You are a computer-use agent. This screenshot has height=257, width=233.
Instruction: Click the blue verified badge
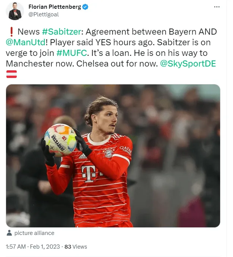pos(85,7)
